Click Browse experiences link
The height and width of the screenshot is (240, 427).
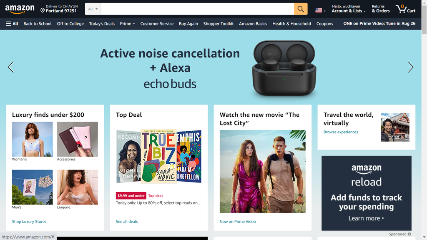tap(341, 132)
